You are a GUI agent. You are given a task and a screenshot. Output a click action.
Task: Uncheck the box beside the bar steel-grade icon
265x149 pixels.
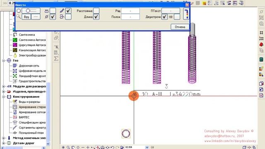point(68,11)
